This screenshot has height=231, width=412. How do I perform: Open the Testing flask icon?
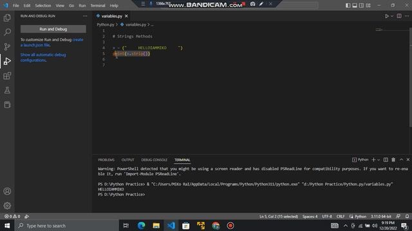pyautogui.click(x=7, y=90)
